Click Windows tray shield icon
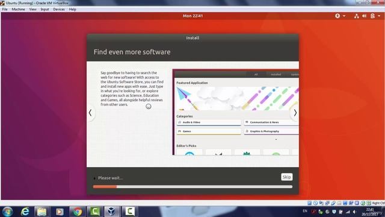Image resolution: width=385 pixels, height=217 pixels. click(334, 212)
